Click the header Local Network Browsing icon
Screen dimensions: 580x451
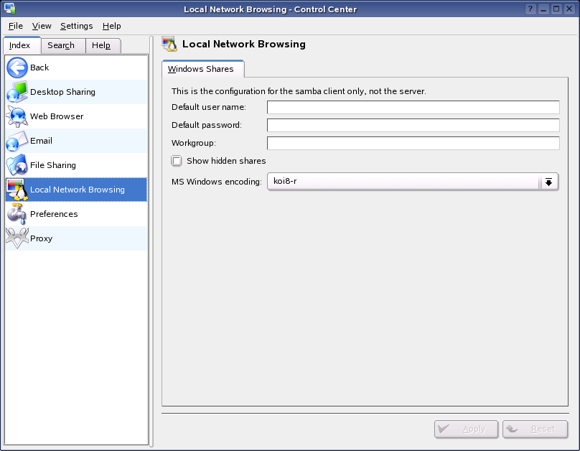(x=169, y=44)
